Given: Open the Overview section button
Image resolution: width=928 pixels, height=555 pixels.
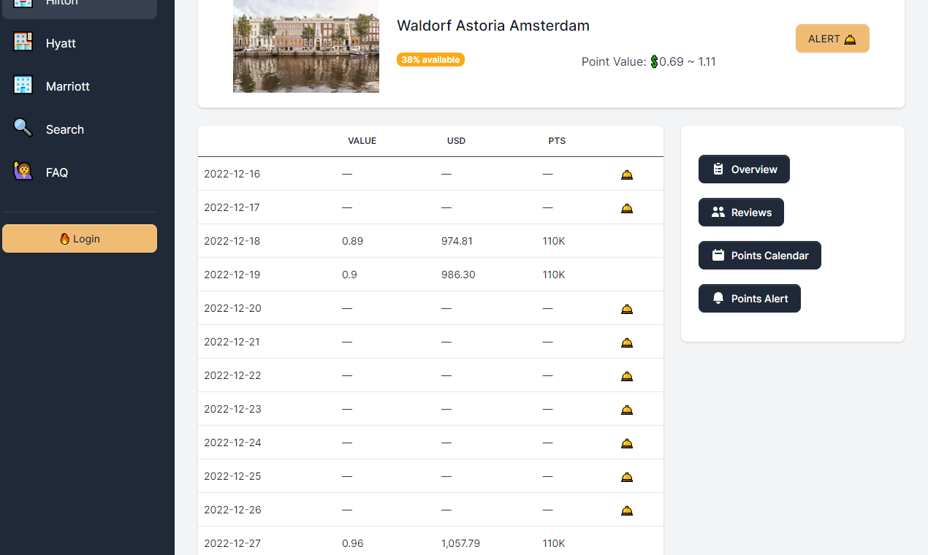Looking at the screenshot, I should (x=744, y=169).
